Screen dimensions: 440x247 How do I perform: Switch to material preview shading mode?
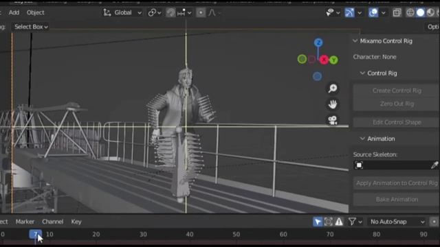[430, 12]
